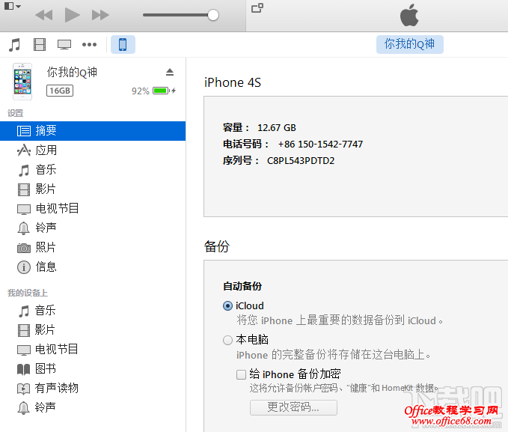
Task: Select 照片 in settings sidebar
Action: tap(93, 248)
